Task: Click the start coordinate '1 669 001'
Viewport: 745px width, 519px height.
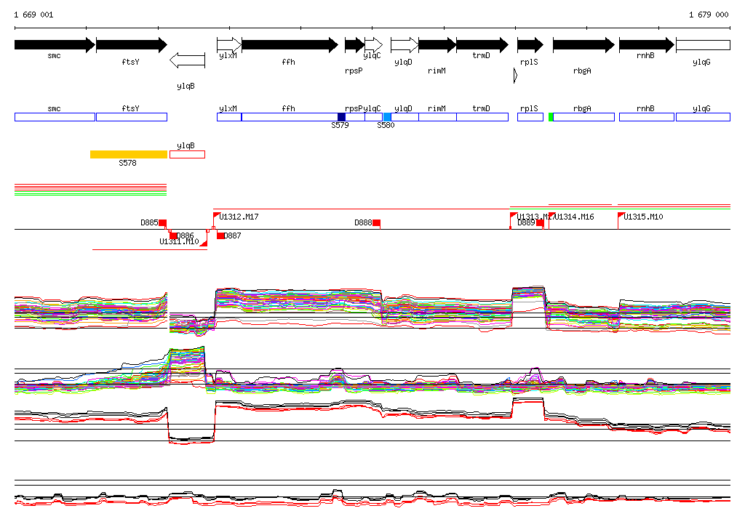Action: point(33,15)
